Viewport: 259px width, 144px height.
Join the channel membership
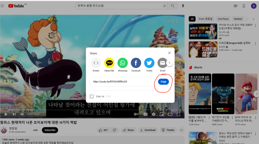(35, 130)
